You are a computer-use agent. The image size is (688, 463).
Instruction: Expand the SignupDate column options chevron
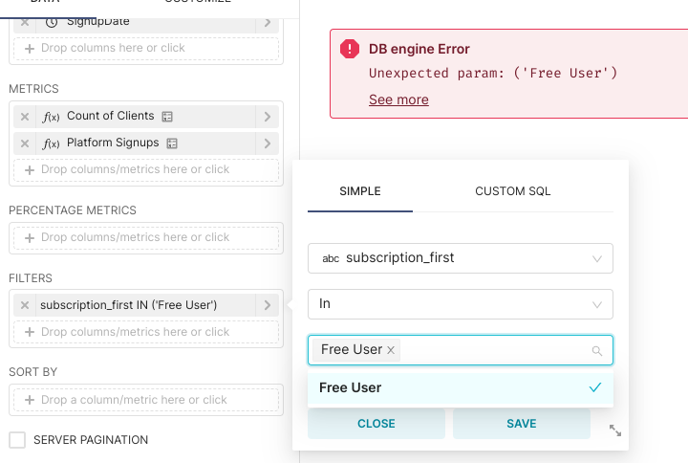point(268,22)
